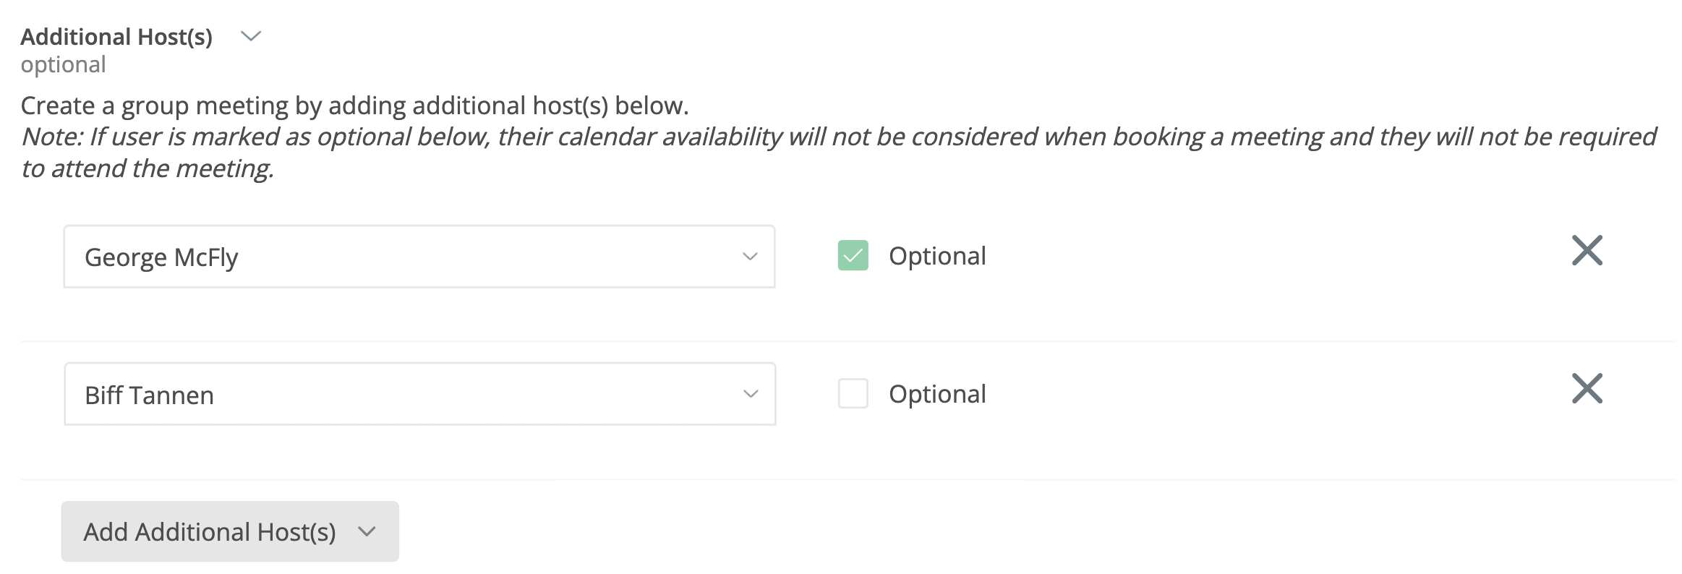Check the Optional checkbox for Biff Tannen

click(853, 394)
